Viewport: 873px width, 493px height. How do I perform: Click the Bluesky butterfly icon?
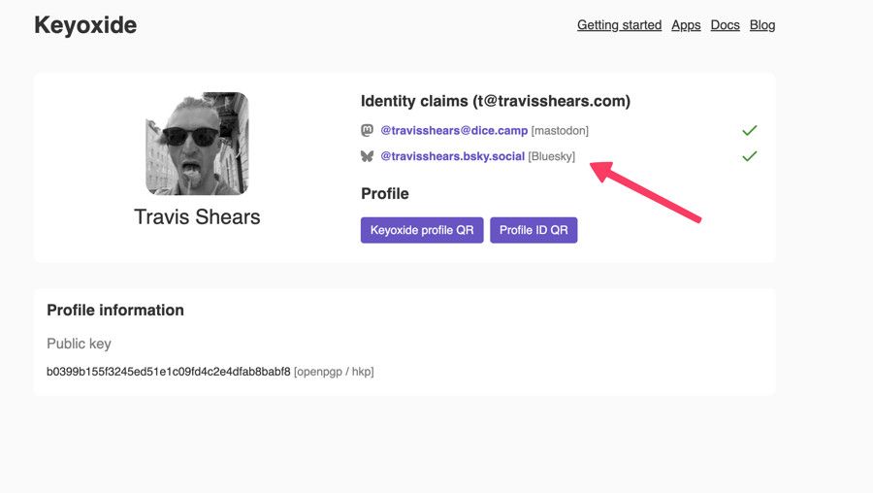click(x=367, y=156)
